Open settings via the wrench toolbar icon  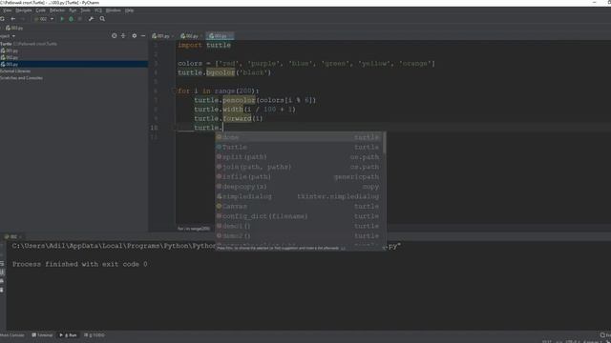92,19
